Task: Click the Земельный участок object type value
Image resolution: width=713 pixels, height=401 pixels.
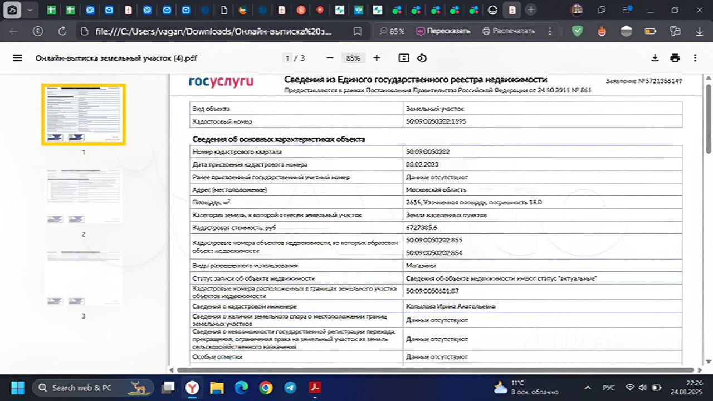Action: tap(435, 109)
